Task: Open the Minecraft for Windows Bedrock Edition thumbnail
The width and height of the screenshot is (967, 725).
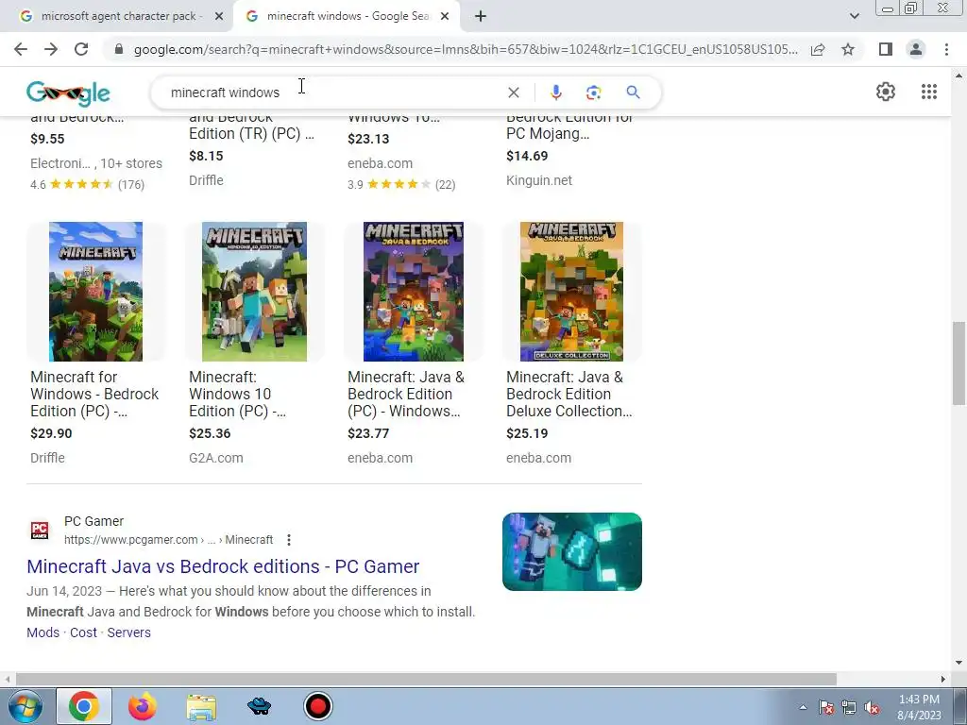Action: click(95, 292)
